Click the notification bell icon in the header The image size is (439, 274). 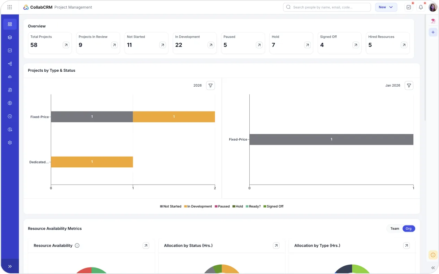(421, 7)
